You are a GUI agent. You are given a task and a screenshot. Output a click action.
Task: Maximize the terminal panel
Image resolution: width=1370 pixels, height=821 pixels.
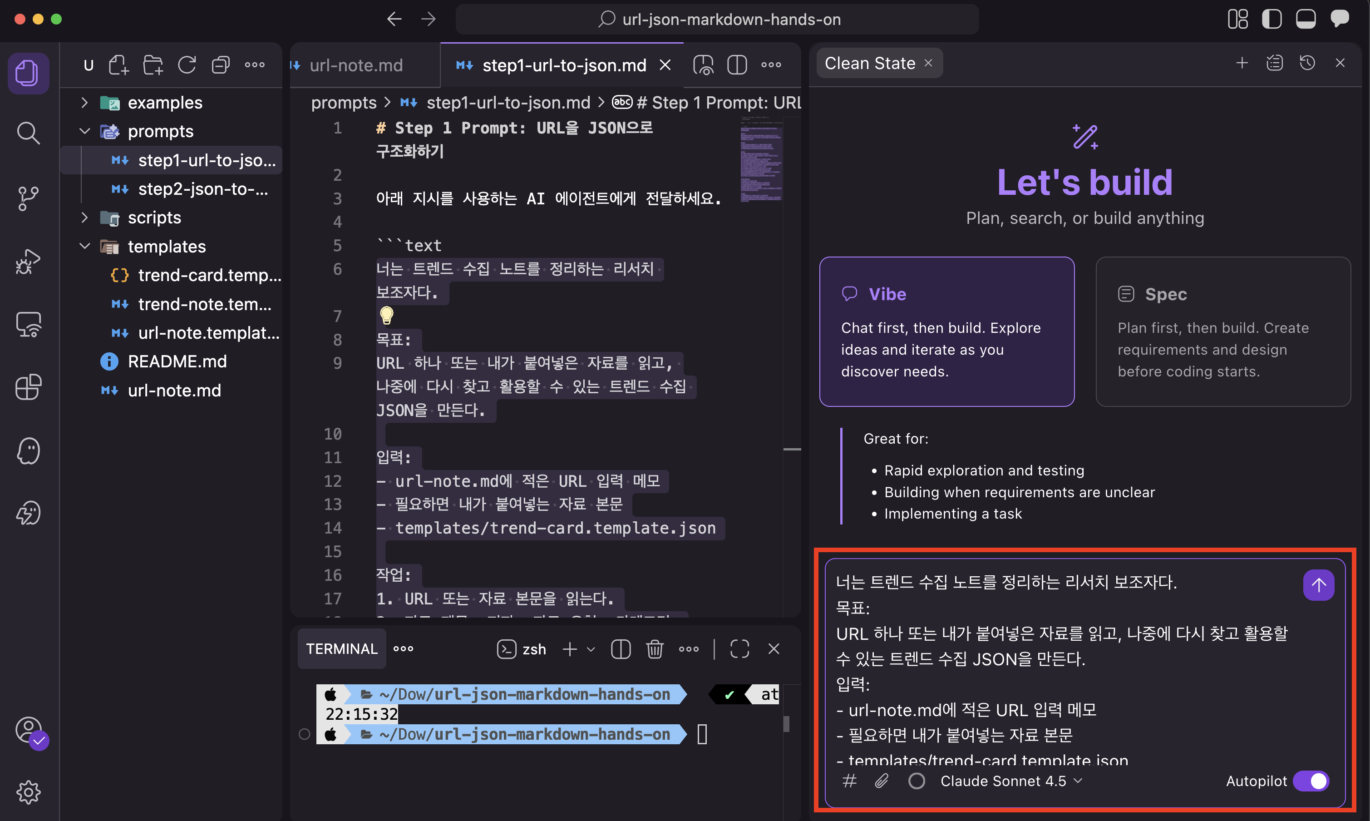click(x=739, y=649)
